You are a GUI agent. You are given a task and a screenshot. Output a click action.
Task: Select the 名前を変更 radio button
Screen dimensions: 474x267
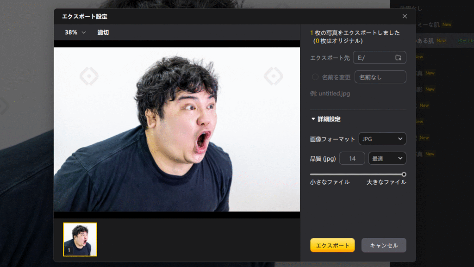(x=315, y=77)
